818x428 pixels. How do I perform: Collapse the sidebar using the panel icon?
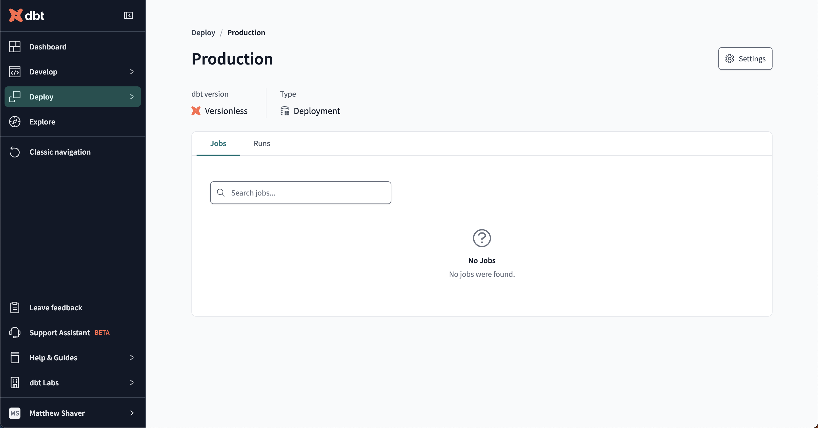[128, 15]
